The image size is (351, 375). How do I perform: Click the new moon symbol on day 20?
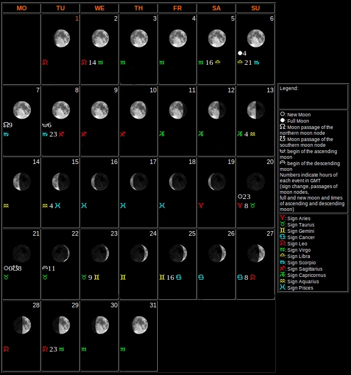tap(240, 197)
